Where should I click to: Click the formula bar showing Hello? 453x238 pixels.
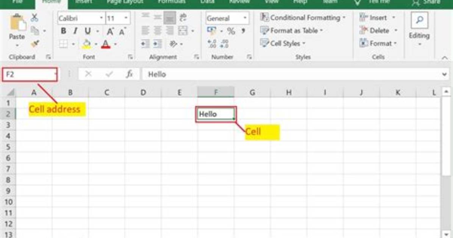coord(291,74)
